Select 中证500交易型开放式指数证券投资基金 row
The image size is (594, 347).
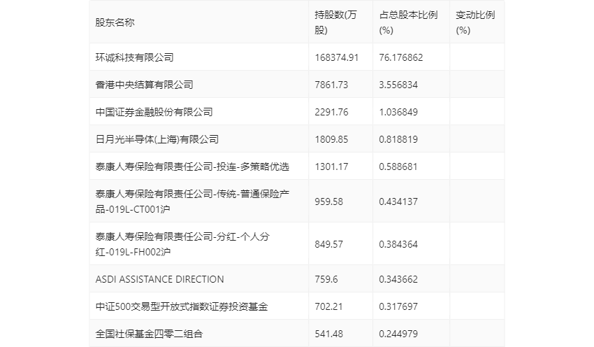coord(297,306)
